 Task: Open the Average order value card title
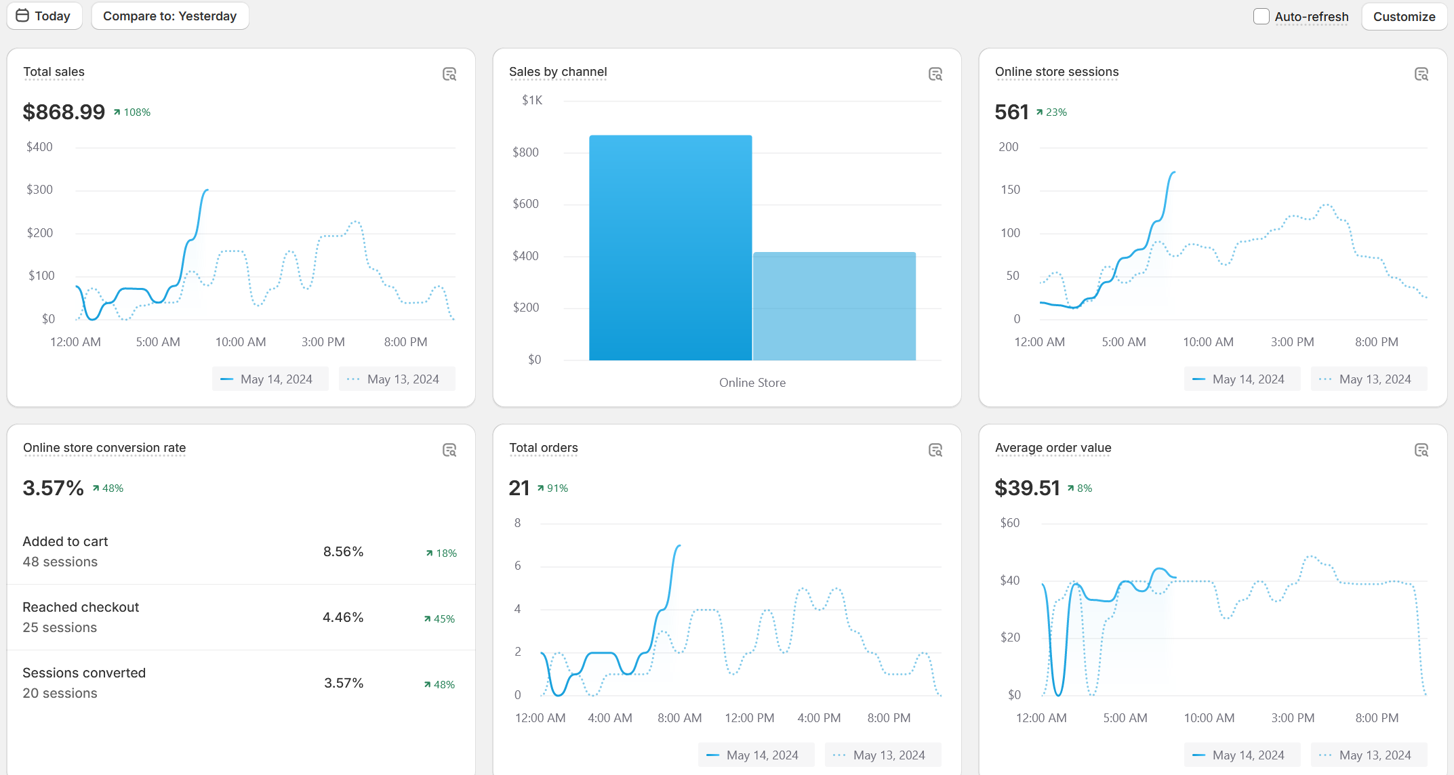pos(1053,448)
